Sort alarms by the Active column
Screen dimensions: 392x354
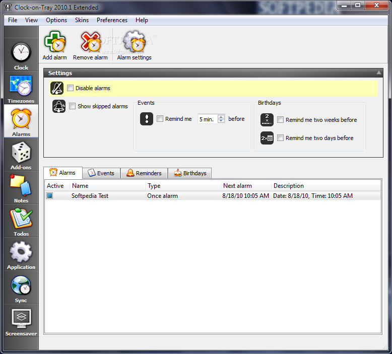[x=57, y=186]
